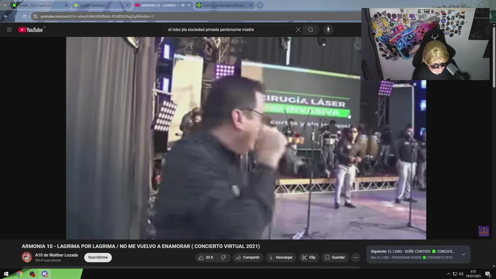Viewport: 496px width, 279px height.
Task: Subscribe to the channel with Suscribirme
Action: [x=98, y=257]
